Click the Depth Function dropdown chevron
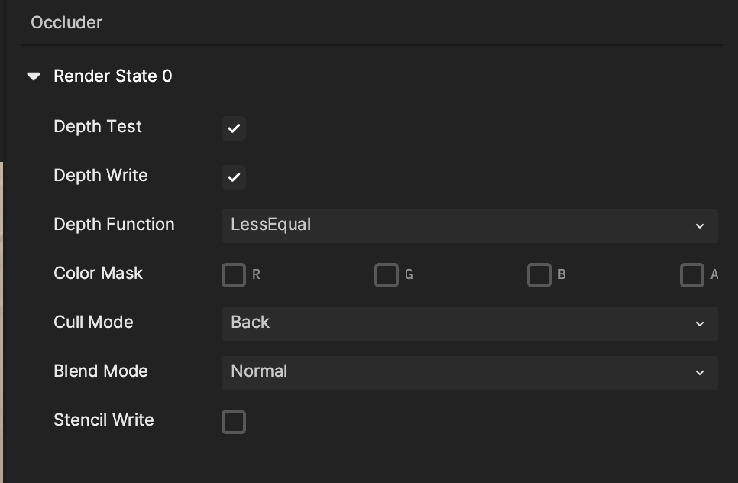The image size is (738, 483). pyautogui.click(x=700, y=226)
